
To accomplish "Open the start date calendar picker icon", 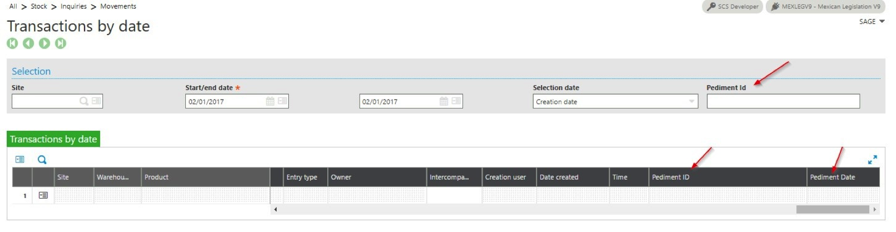I will [270, 101].
